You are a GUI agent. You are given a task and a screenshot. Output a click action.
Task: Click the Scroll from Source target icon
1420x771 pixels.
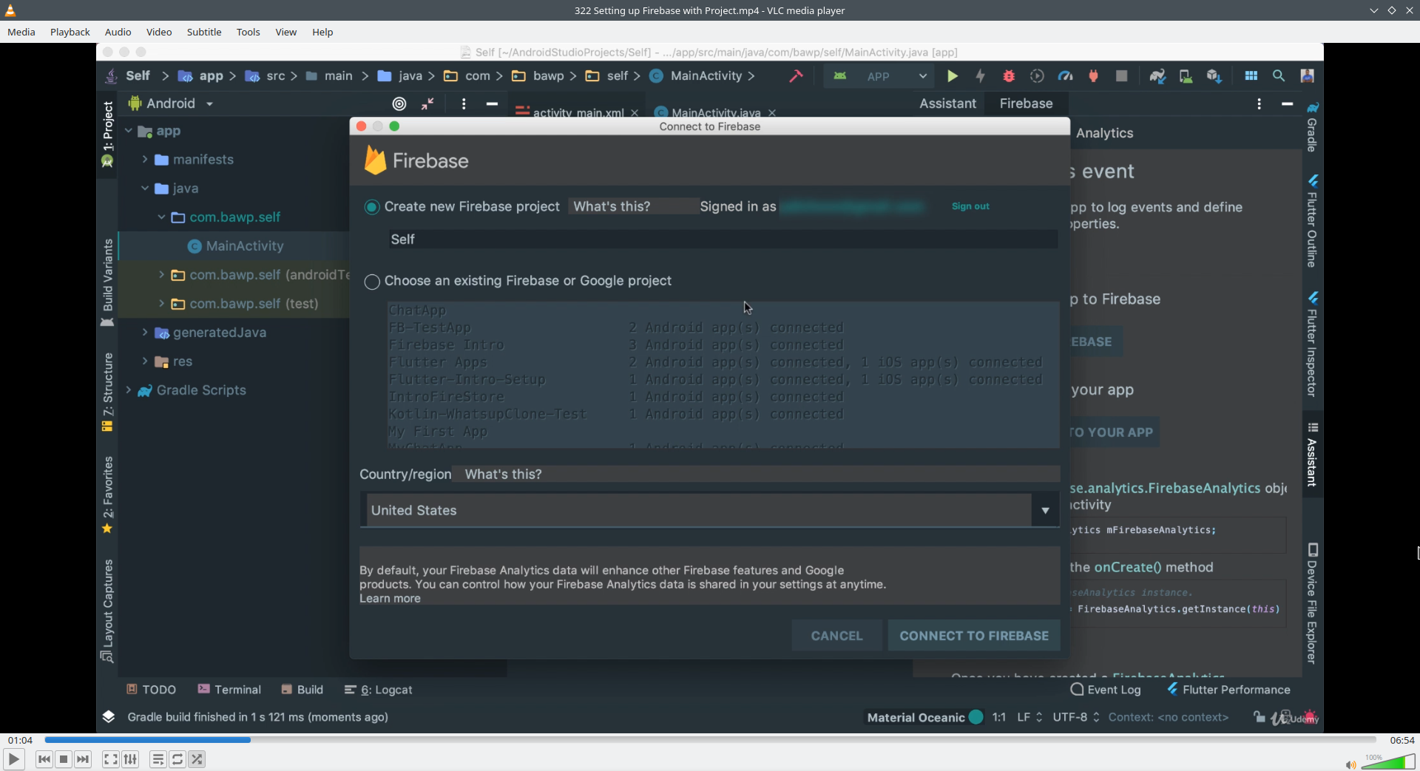399,103
